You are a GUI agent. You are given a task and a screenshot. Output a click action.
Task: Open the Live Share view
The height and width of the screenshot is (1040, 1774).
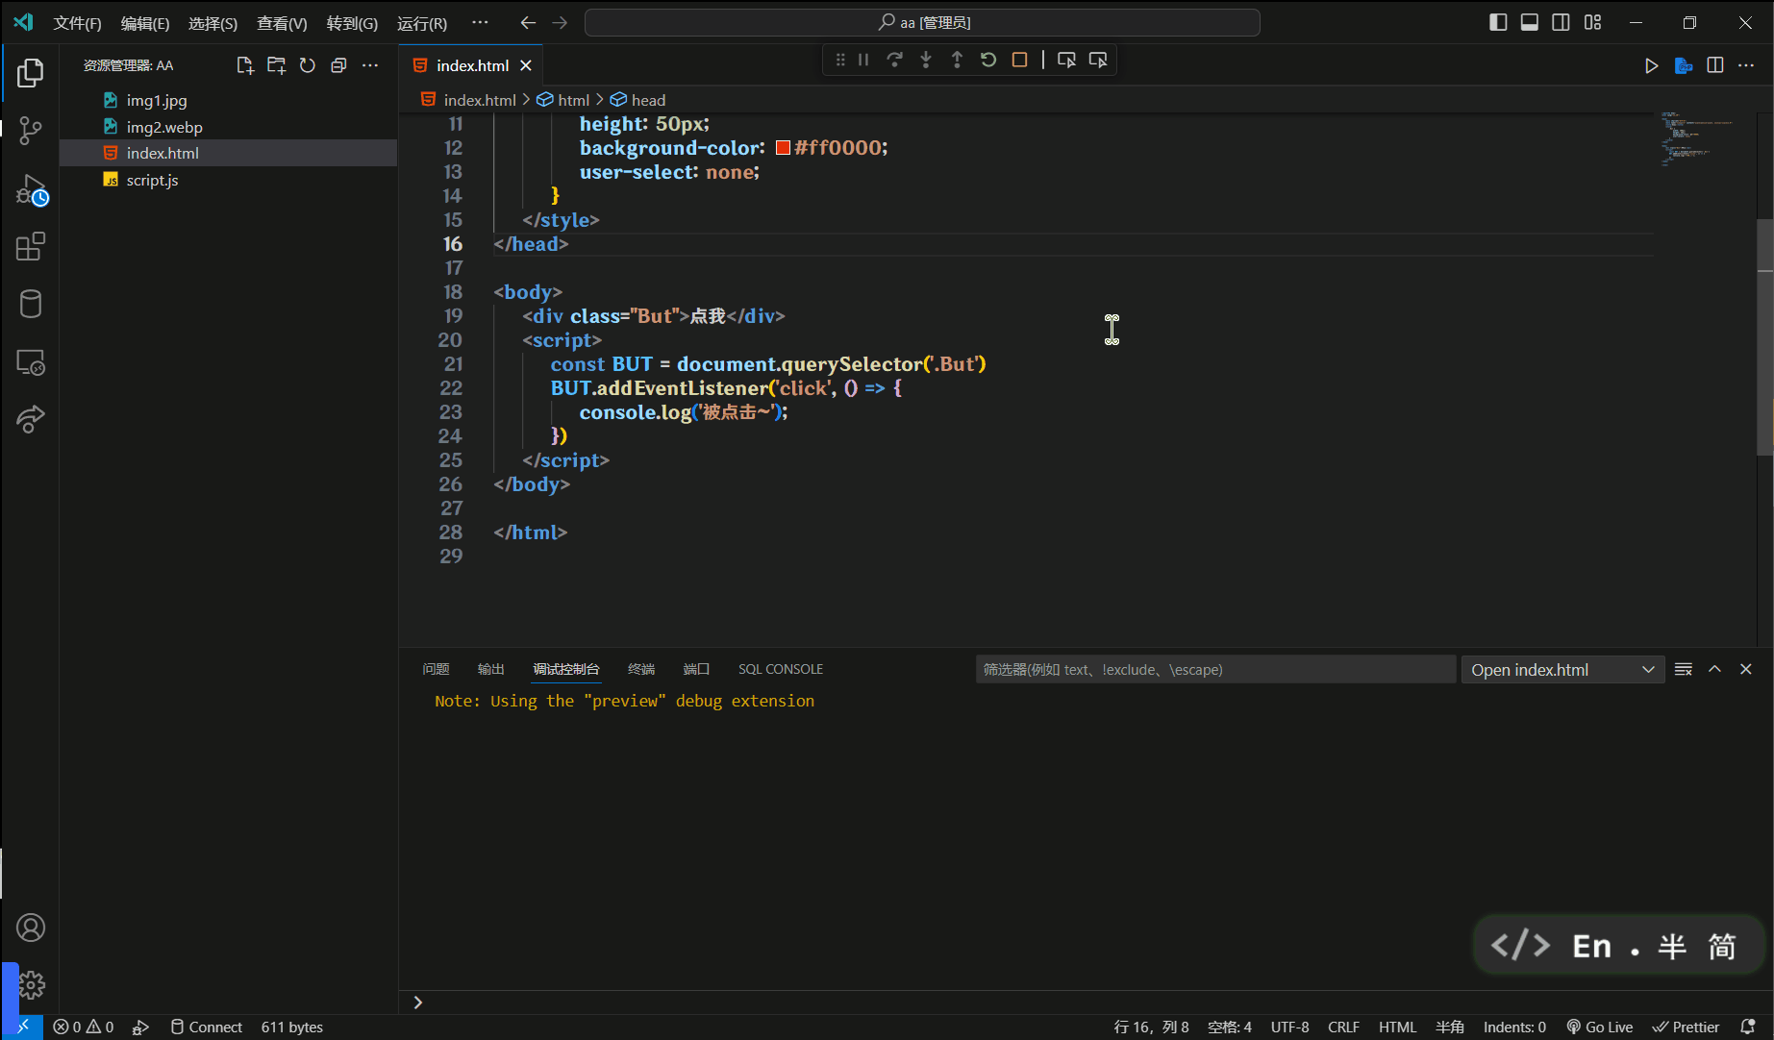[x=31, y=419]
